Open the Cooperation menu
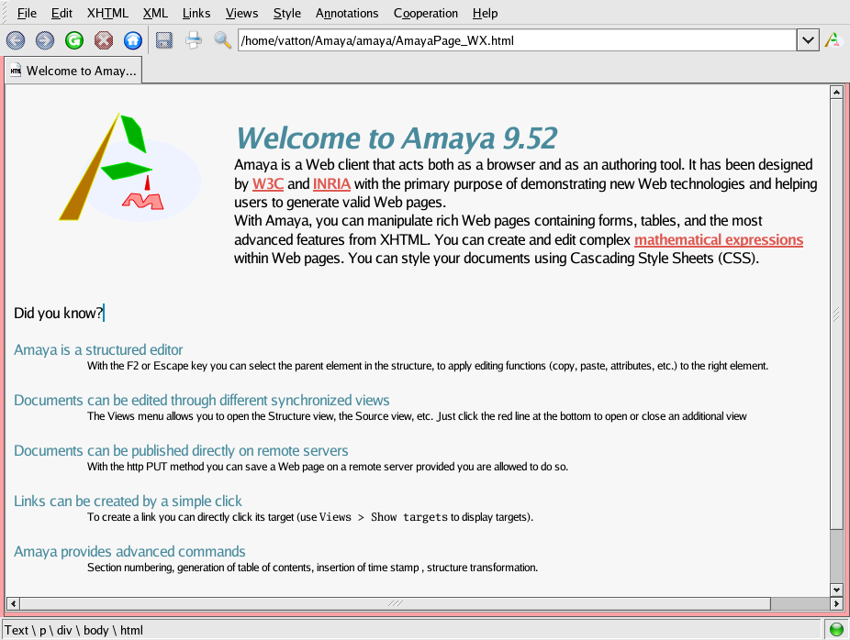The width and height of the screenshot is (850, 640). [x=426, y=13]
